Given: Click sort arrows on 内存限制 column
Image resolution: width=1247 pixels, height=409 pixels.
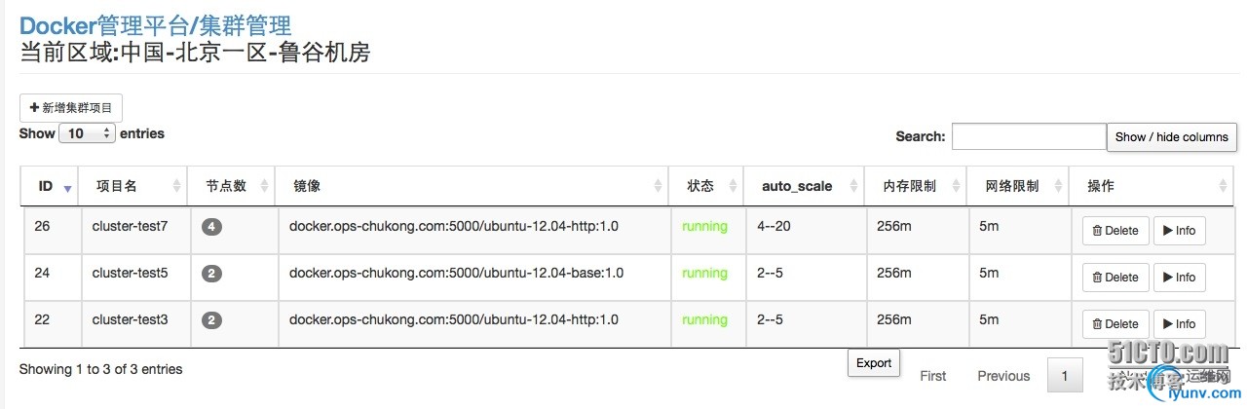Looking at the screenshot, I should pos(957,186).
